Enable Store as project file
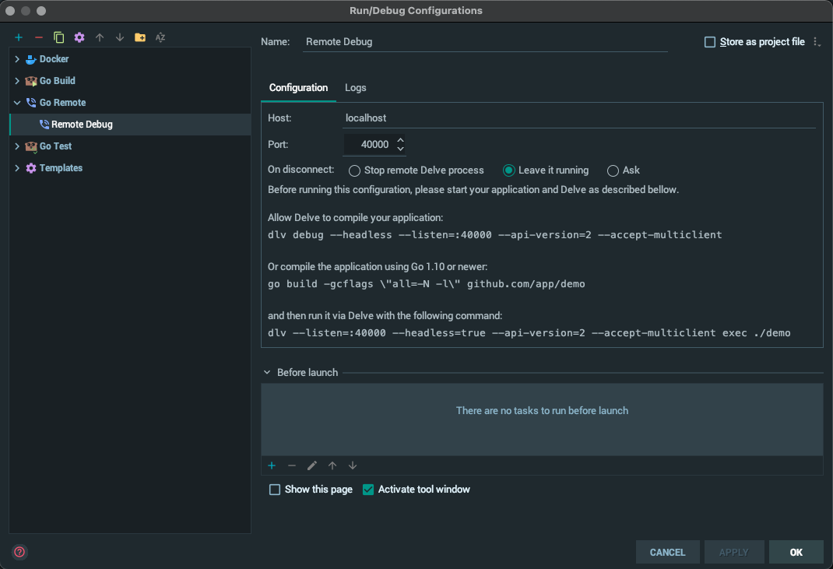The width and height of the screenshot is (833, 569). (710, 42)
